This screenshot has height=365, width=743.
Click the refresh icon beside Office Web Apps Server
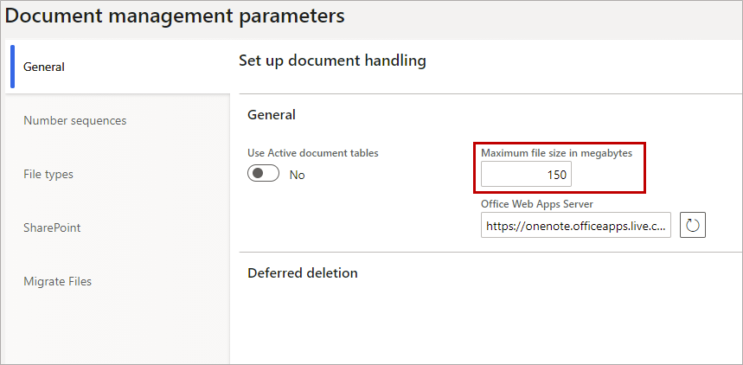point(693,225)
